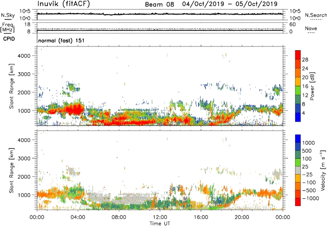Click the velocity panel 'Slant Range [km]' label
Image resolution: width=327 pixels, height=226 pixels.
pos(11,171)
